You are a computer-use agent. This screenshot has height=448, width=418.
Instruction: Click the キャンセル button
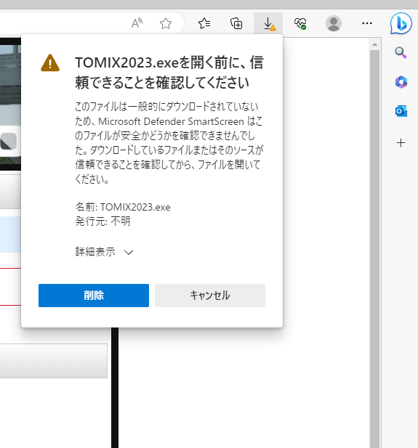210,296
